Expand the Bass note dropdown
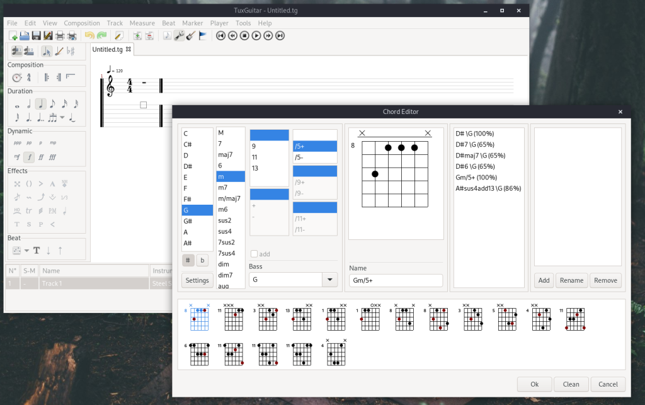The width and height of the screenshot is (645, 405). pos(329,280)
